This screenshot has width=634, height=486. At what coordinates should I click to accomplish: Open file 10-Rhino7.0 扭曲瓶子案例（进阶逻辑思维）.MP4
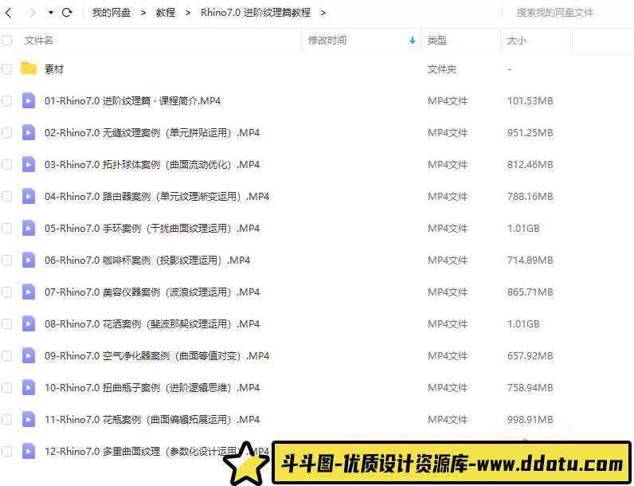click(x=152, y=388)
